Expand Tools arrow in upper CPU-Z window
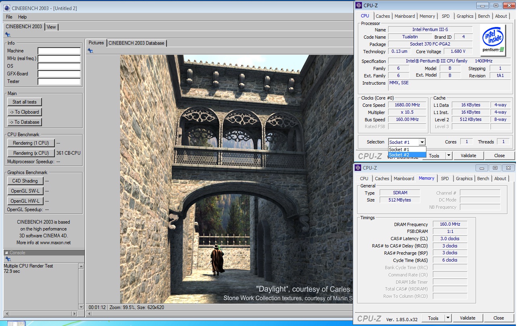 [449, 156]
